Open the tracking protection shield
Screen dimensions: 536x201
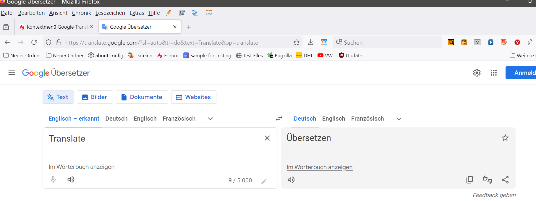[x=48, y=43]
